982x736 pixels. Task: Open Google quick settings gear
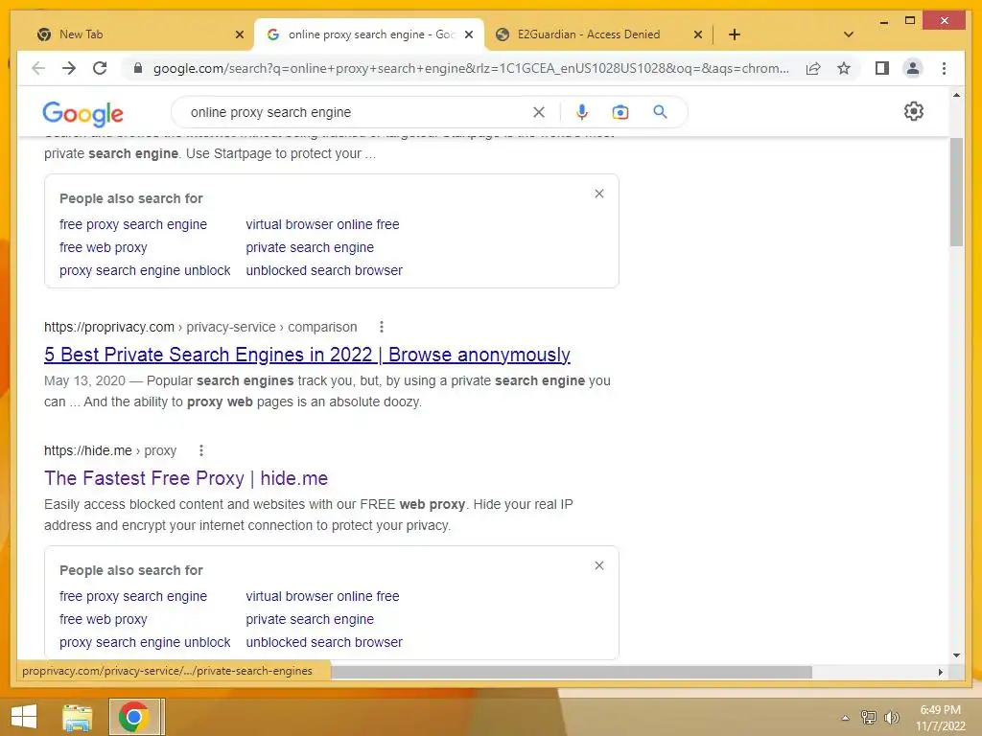click(914, 111)
